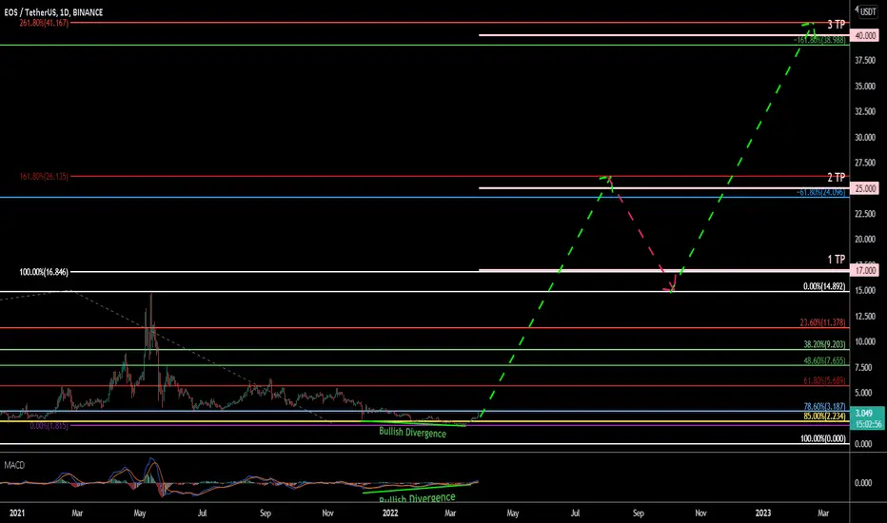
Task: Click the Bullish Divergence label under price
Action: click(x=412, y=433)
